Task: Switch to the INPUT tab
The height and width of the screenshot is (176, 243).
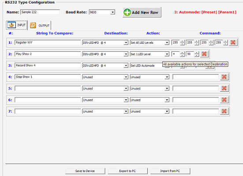Action: pos(17,25)
